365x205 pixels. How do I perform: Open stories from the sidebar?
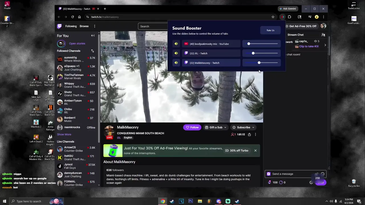click(x=77, y=44)
